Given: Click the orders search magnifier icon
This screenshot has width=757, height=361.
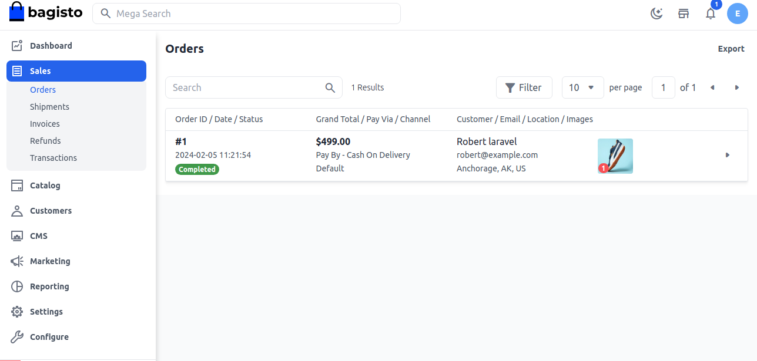Looking at the screenshot, I should click(x=330, y=87).
